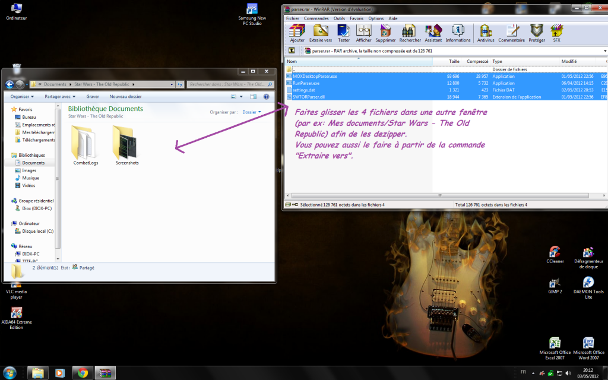608x380 pixels.
Task: Toggle the preview pane icon in Explorer
Action: point(253,97)
